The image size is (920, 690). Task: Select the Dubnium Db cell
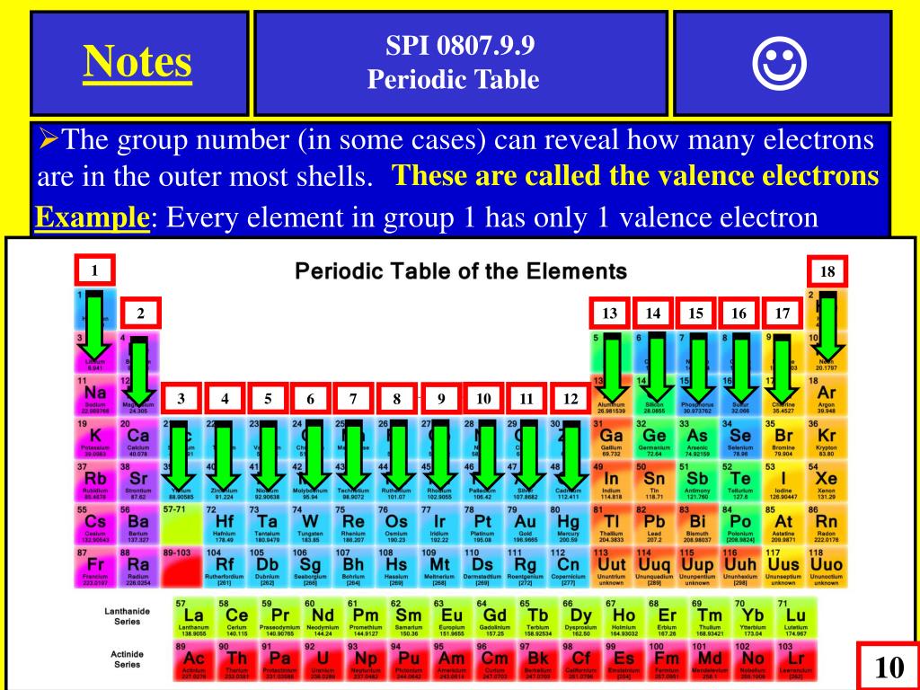[267, 568]
